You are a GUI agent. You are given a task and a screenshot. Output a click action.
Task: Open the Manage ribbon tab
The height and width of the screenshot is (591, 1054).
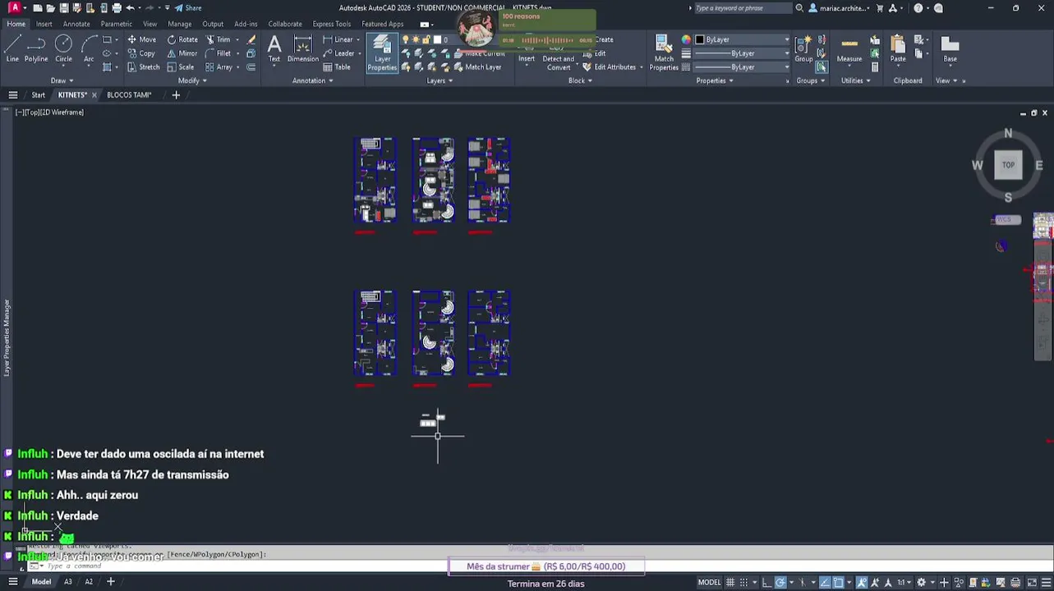point(180,24)
